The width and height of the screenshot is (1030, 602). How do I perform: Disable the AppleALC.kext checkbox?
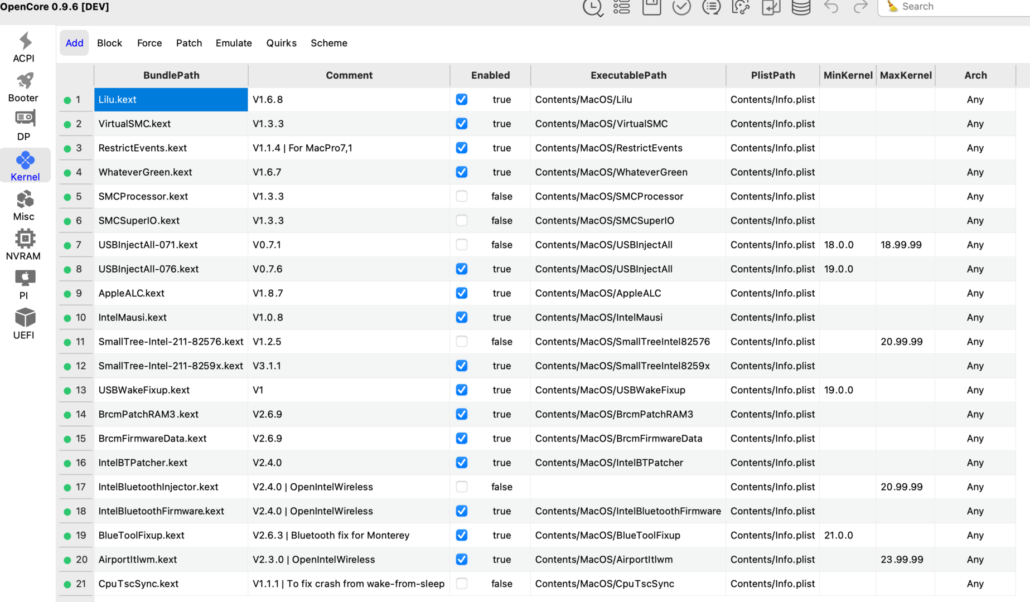click(x=462, y=293)
